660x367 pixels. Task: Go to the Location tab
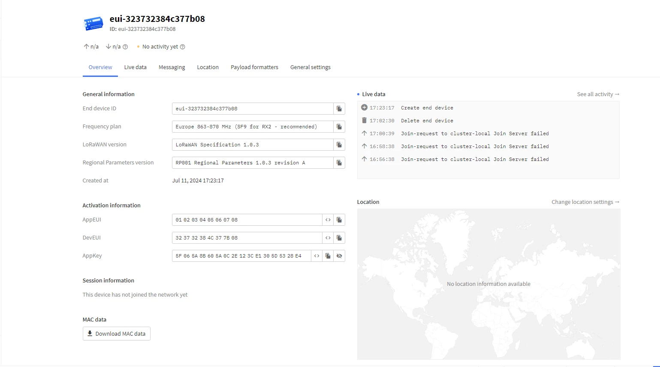208,67
